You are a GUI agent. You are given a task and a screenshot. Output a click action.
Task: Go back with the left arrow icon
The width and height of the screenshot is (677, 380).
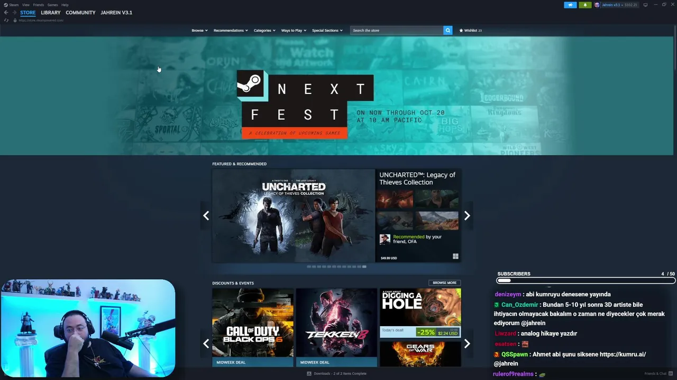(x=6, y=13)
